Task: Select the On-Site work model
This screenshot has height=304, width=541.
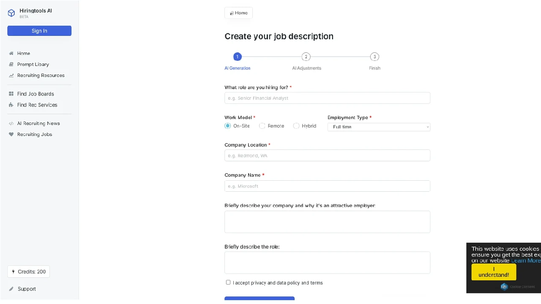Action: tap(228, 126)
